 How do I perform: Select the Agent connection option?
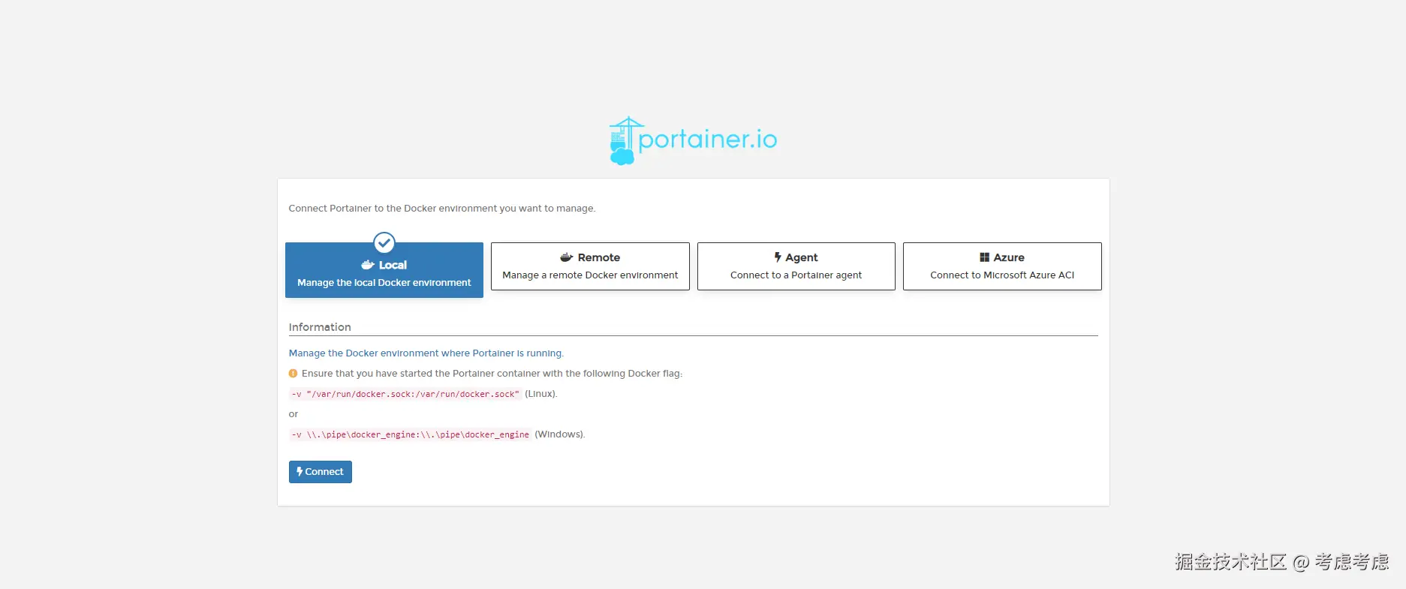pyautogui.click(x=796, y=266)
